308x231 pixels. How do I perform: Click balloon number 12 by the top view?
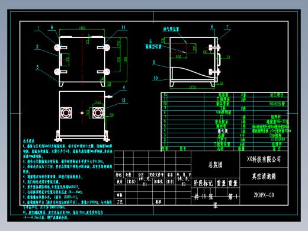[123, 100]
